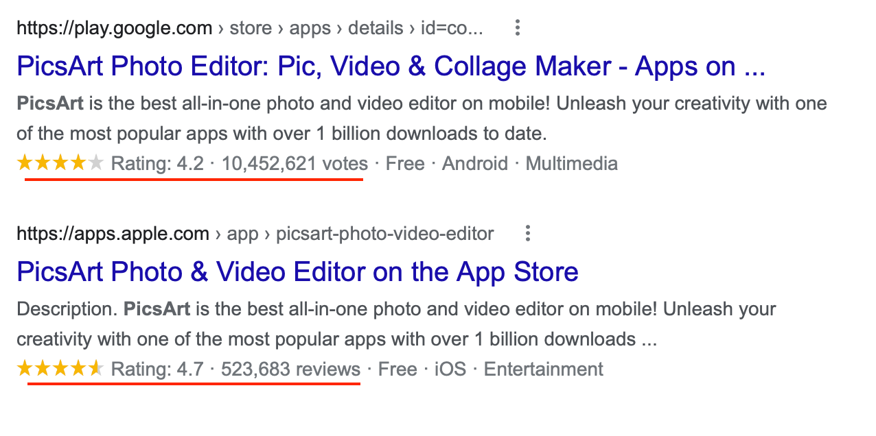Open the PicsArt Photo & Video Editor App Store link

[297, 272]
